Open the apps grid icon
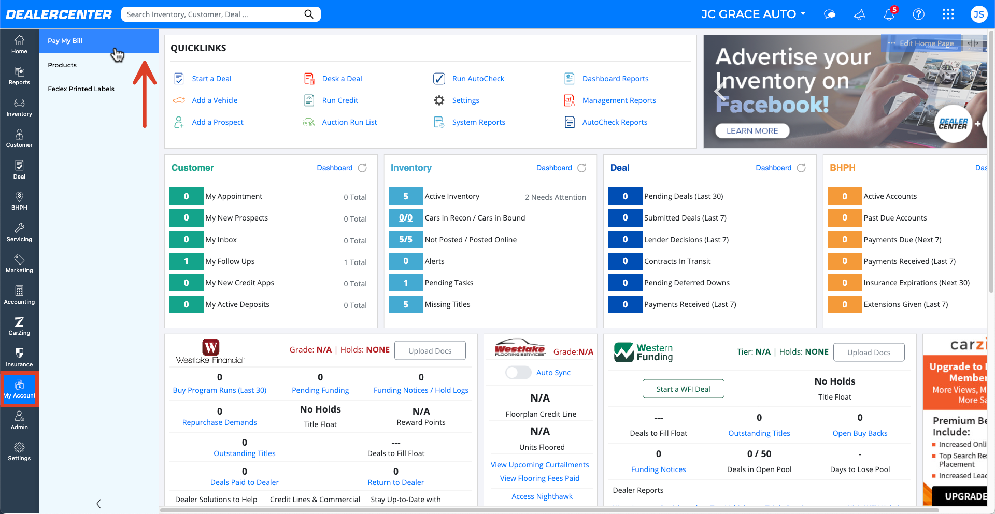 (x=948, y=14)
